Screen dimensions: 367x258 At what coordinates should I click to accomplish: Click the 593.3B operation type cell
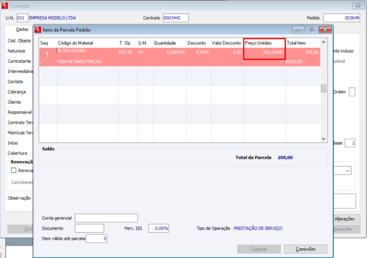(125, 52)
